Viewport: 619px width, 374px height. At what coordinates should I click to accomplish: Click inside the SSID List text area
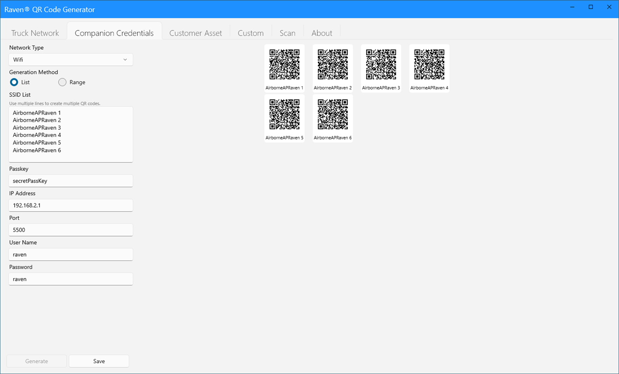(x=71, y=134)
